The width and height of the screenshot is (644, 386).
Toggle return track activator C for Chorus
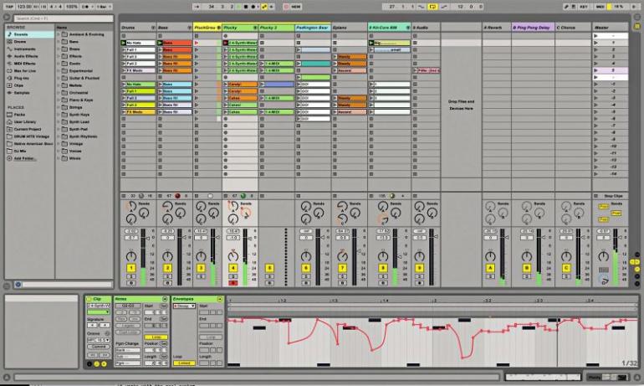click(566, 268)
